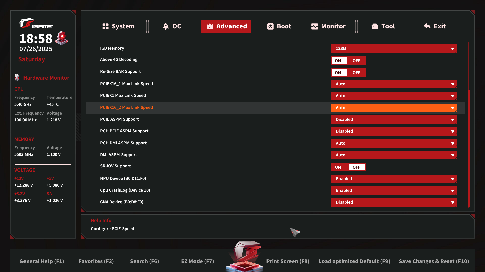Screen dimensions: 485x272
Task: Click the Boot power icon
Action: coord(270,26)
